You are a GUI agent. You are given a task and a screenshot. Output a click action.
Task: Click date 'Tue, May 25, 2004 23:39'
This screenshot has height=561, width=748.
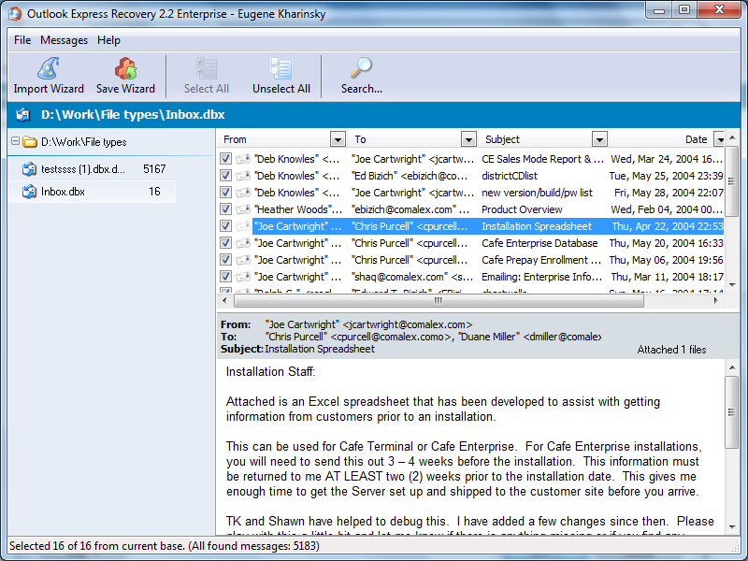[x=666, y=176]
